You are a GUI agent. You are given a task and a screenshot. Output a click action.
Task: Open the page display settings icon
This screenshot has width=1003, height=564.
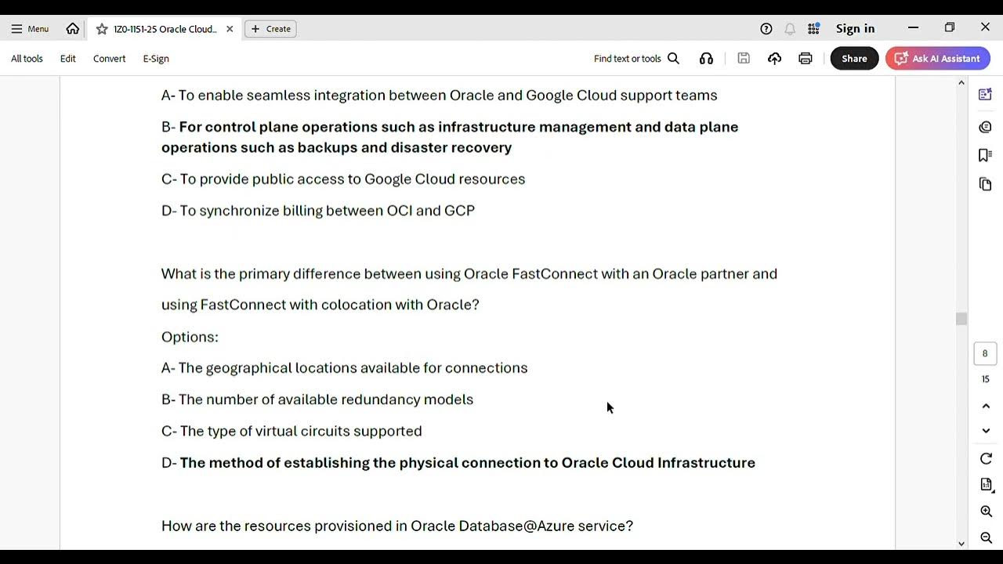(987, 485)
